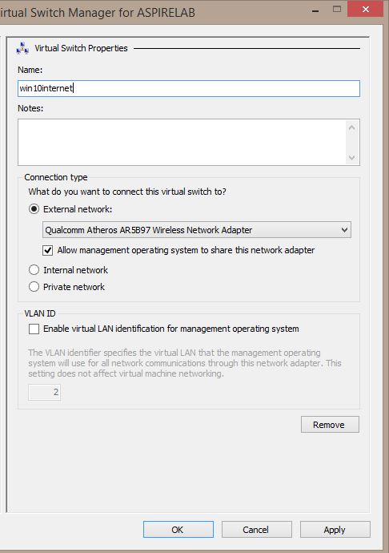Click the OK button
Image resolution: width=389 pixels, height=553 pixels.
point(178,530)
